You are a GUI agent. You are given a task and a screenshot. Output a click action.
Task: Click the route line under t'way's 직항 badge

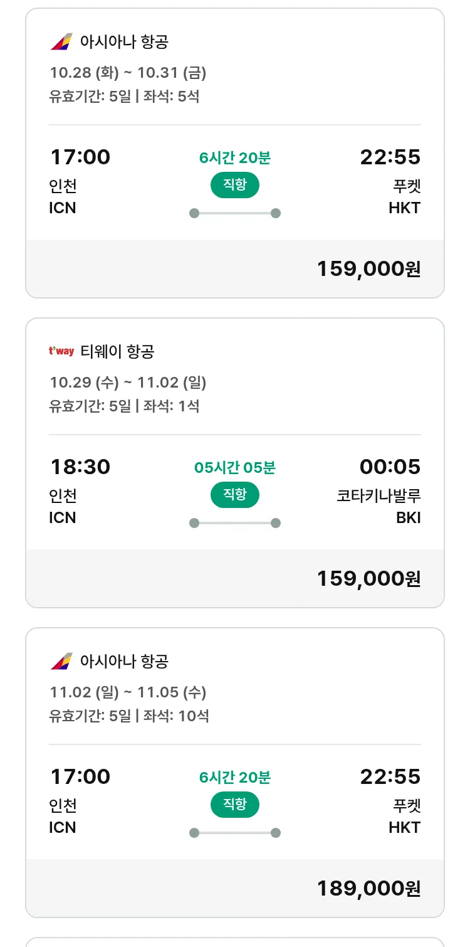[234, 523]
